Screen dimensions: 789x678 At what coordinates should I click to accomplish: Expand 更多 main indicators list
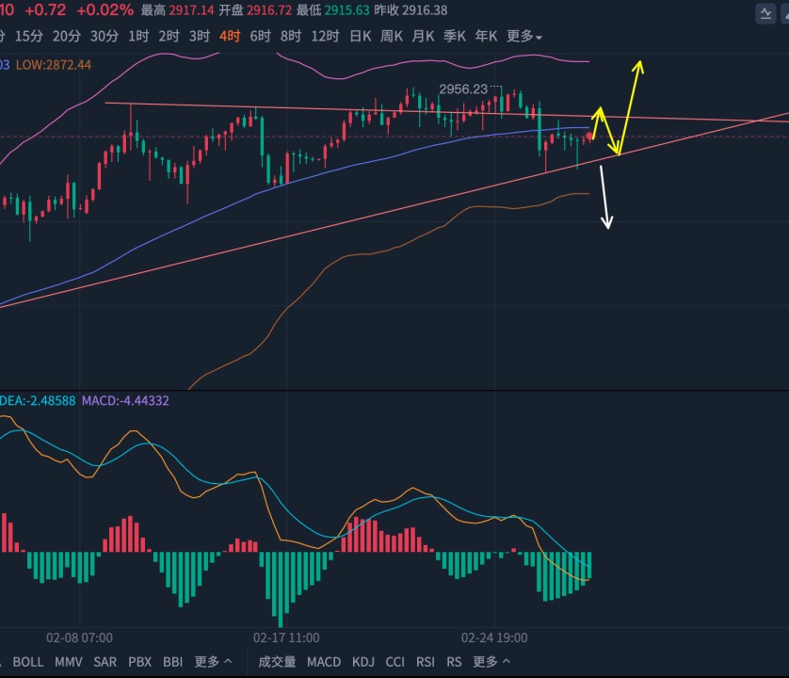213,661
